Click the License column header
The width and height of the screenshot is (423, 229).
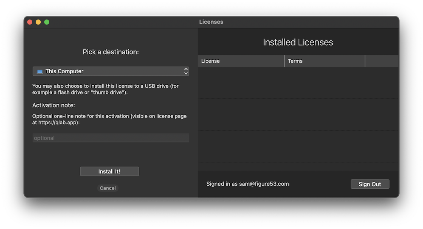coord(240,61)
